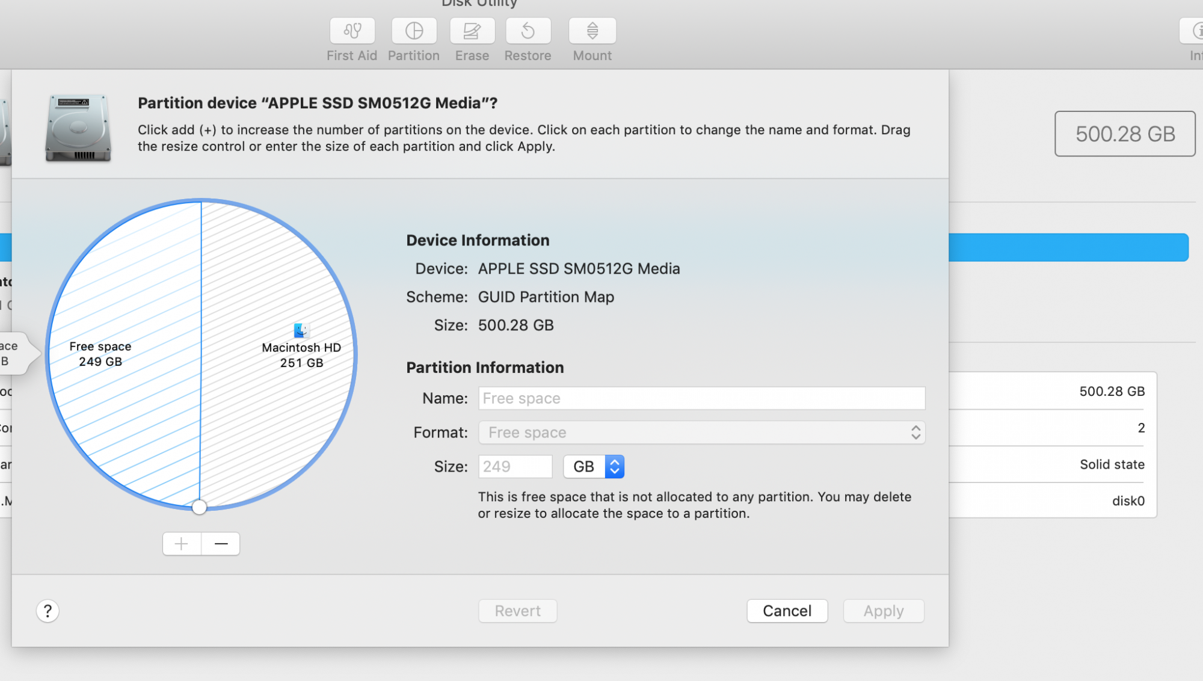Click the Device Information size value '500.28 GB'
The height and width of the screenshot is (681, 1203).
coord(516,325)
